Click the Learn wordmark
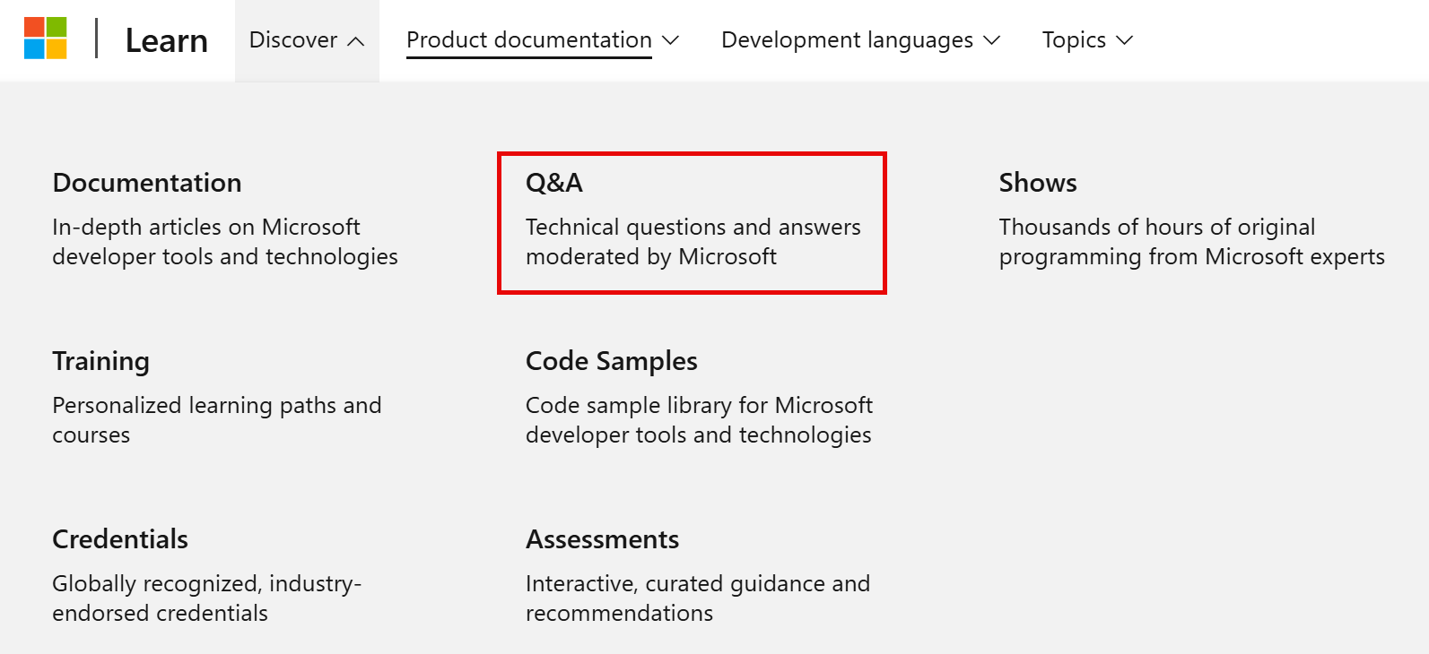Image resolution: width=1429 pixels, height=654 pixels. point(167,39)
